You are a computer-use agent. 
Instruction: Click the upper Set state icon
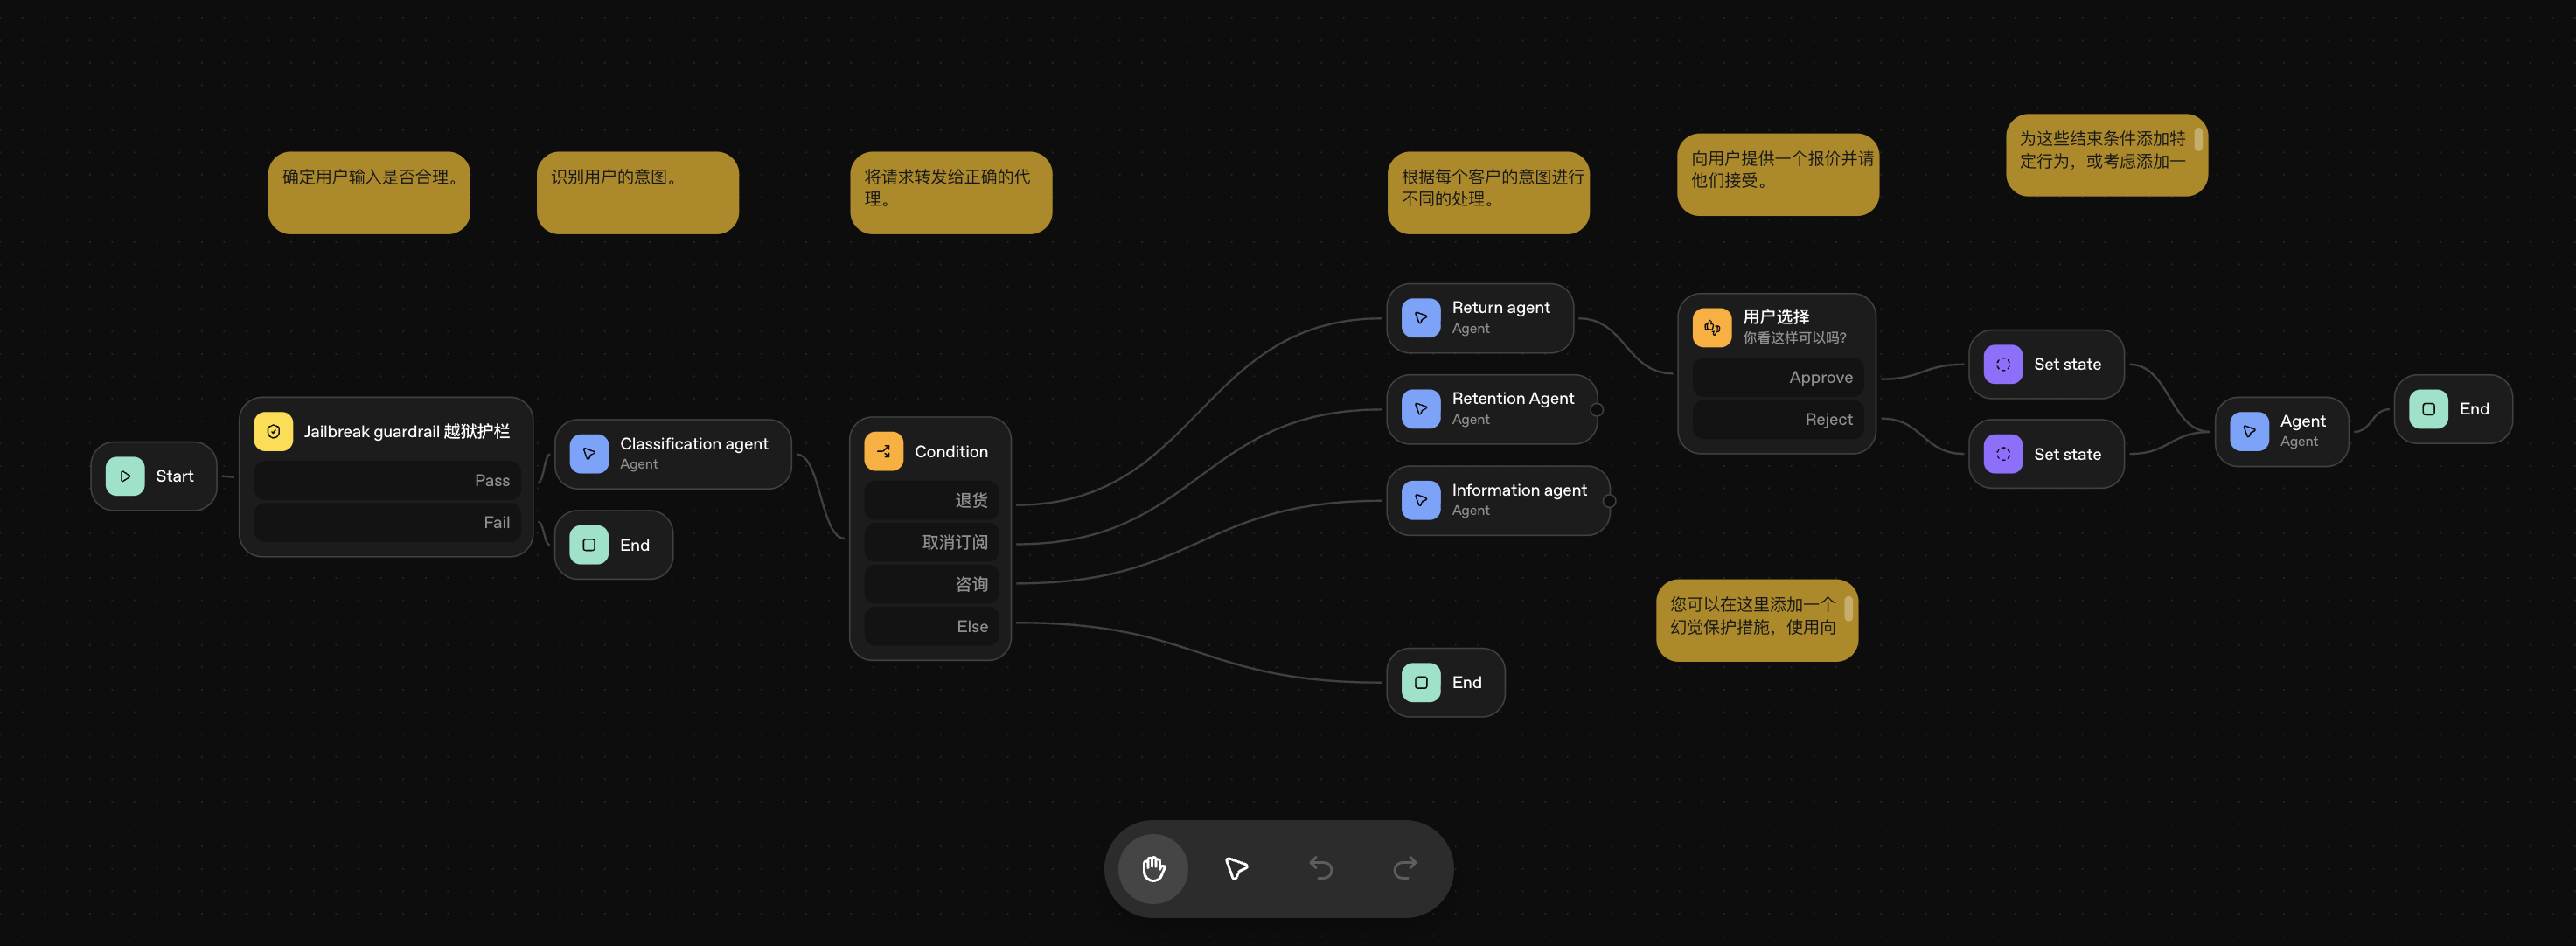pos(2002,365)
